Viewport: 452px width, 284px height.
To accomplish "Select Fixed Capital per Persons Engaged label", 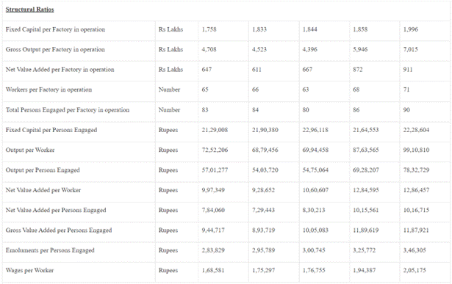I will pos(51,130).
